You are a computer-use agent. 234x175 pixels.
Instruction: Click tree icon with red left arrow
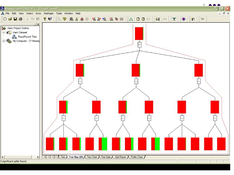94,19
